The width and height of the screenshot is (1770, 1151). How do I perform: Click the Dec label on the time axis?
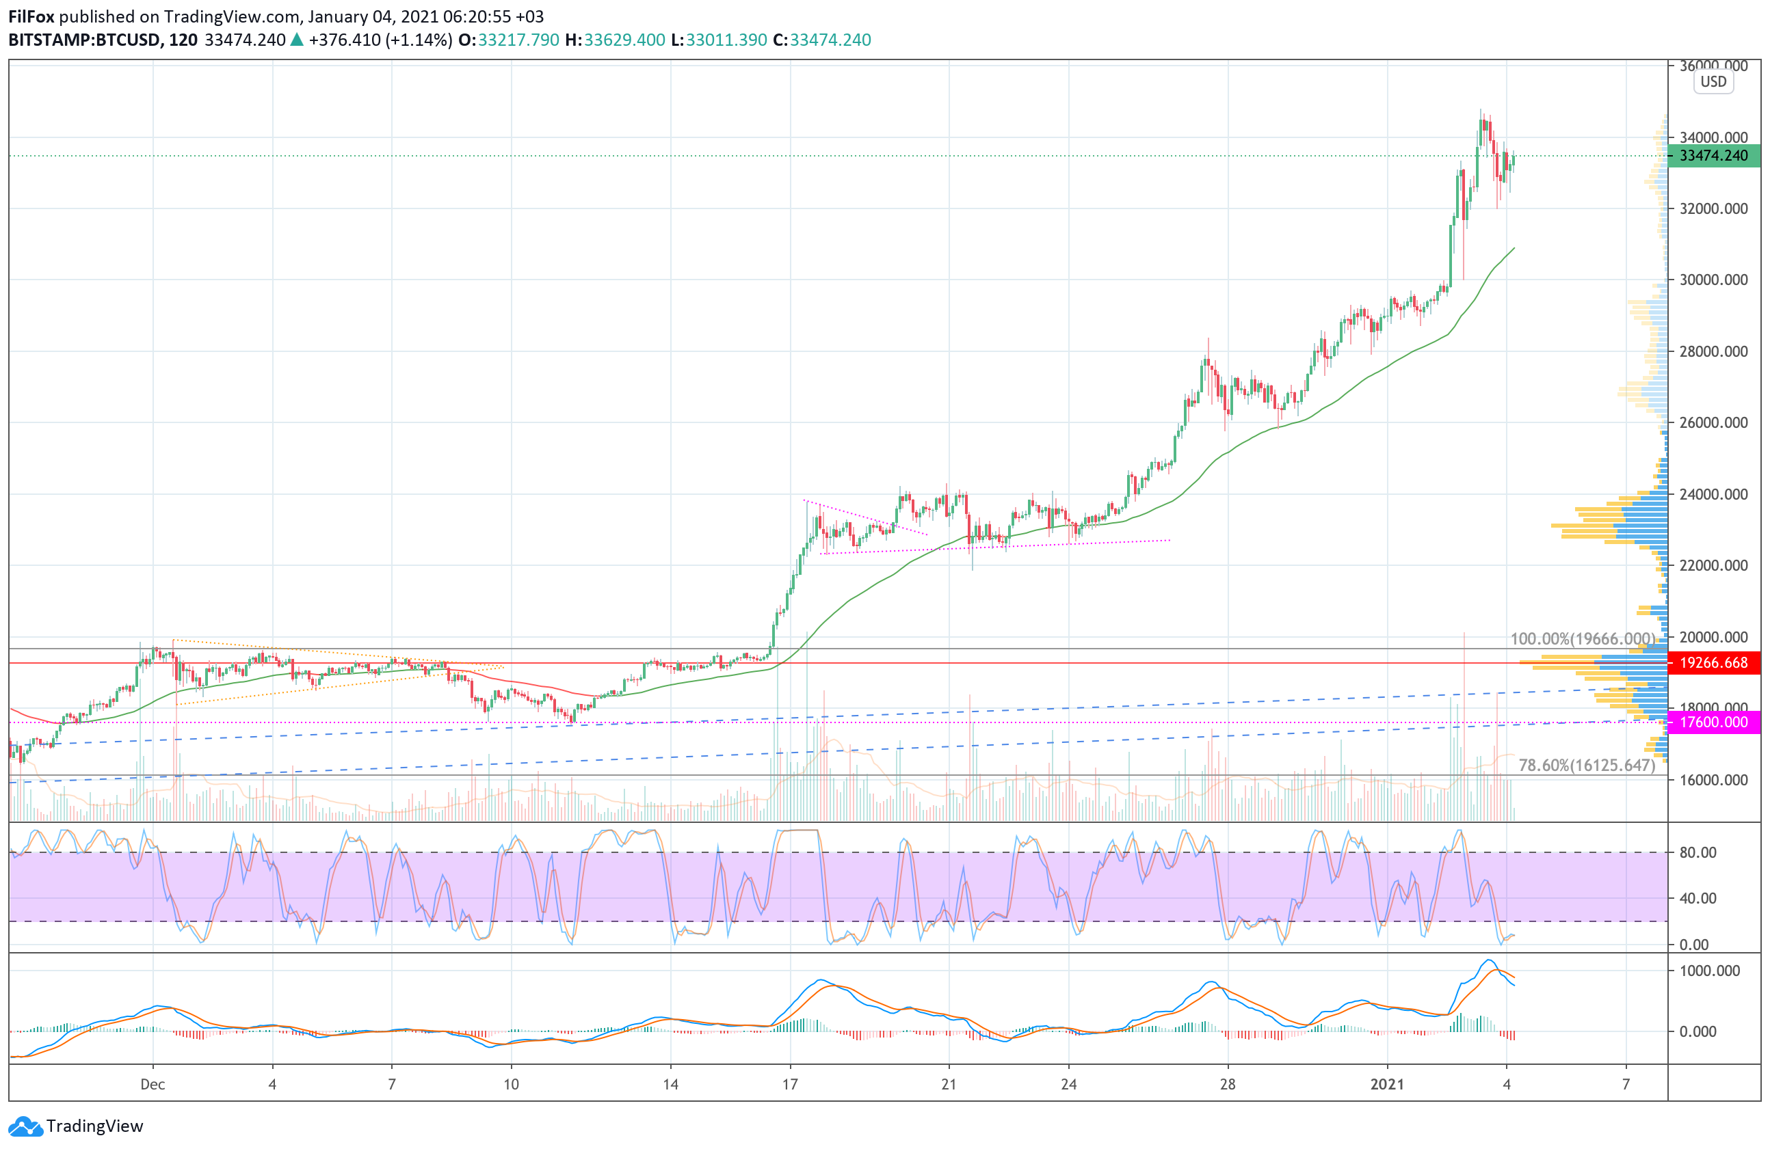coord(153,1085)
